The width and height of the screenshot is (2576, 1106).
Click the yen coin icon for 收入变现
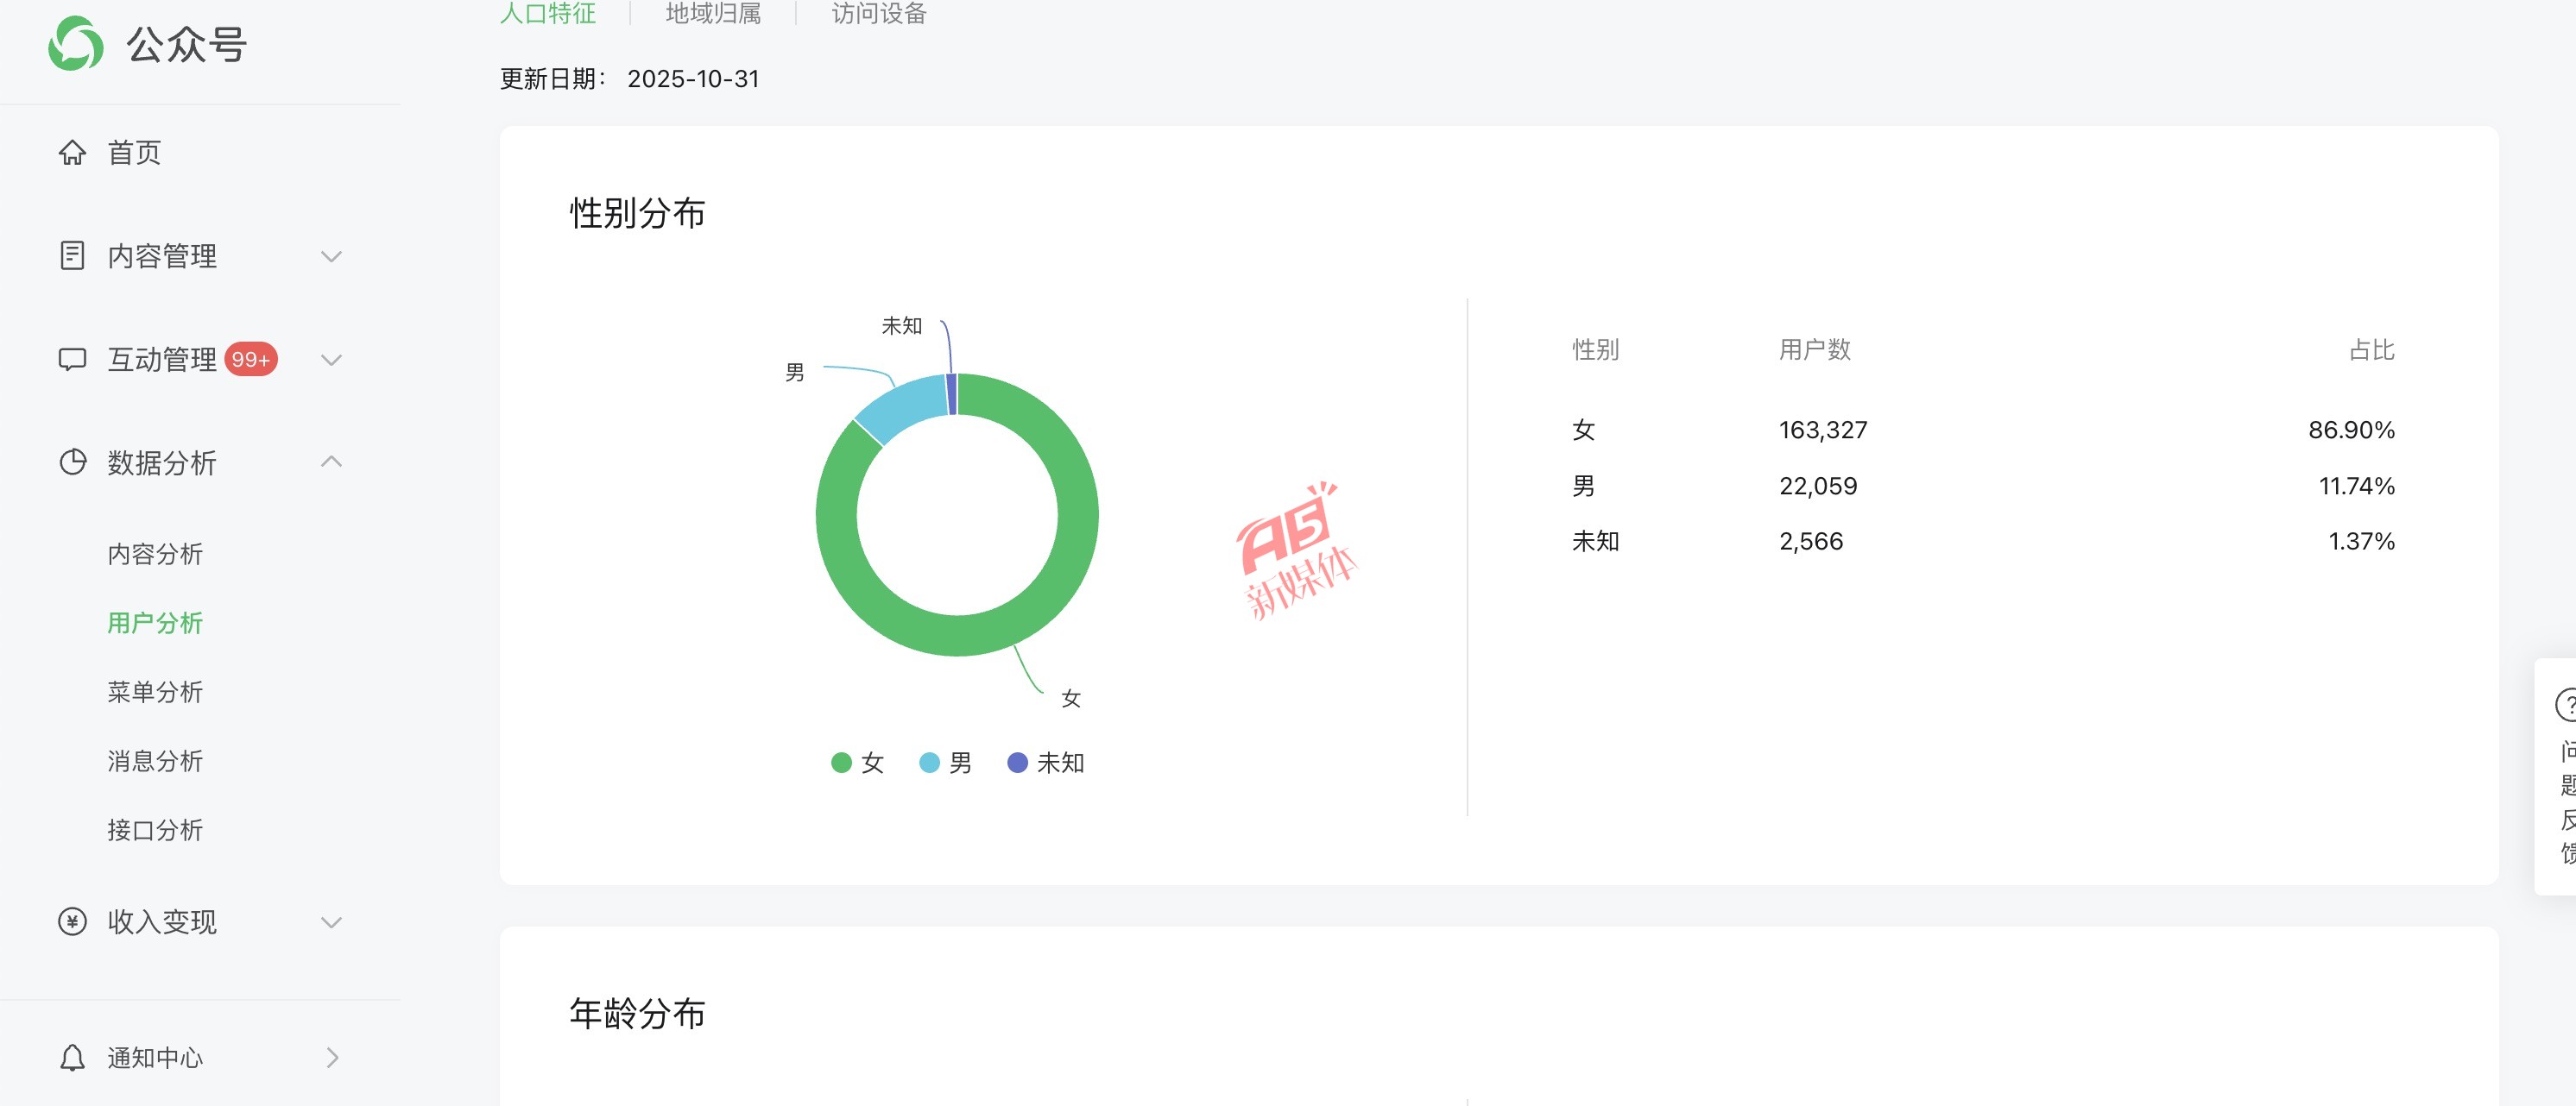pos(72,921)
